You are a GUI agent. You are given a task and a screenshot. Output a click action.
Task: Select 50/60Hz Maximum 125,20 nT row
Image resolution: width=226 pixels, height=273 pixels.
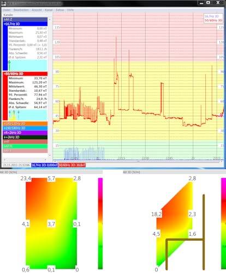coord(28,82)
